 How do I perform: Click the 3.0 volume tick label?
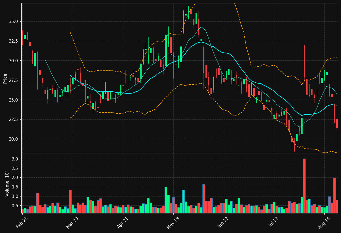pyautogui.click(x=15, y=159)
